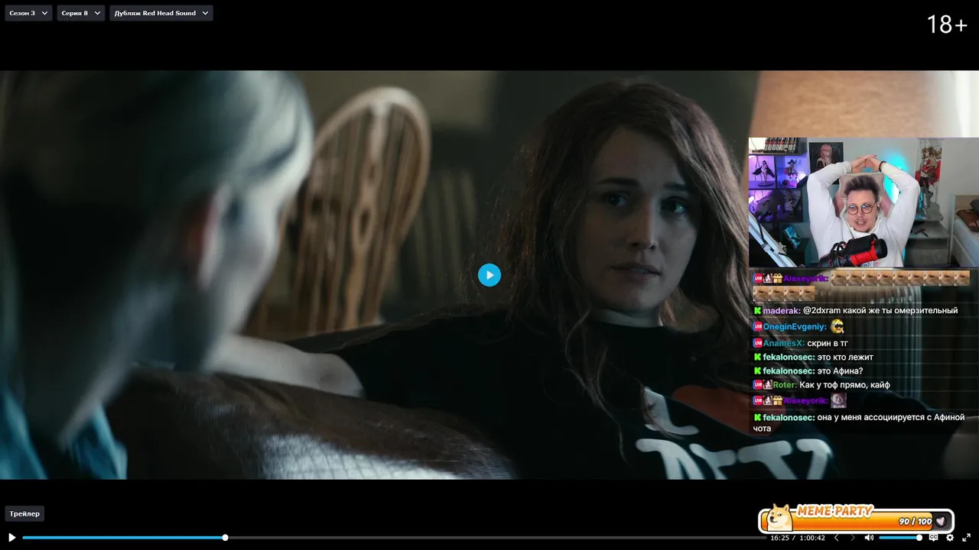Image resolution: width=979 pixels, height=550 pixels.
Task: Click chat username maderak
Action: click(781, 311)
